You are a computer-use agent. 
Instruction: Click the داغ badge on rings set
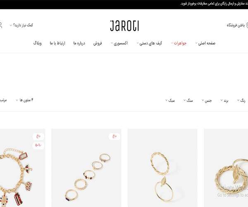114,136
